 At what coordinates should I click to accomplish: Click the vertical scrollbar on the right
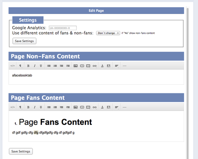[x=187, y=82]
